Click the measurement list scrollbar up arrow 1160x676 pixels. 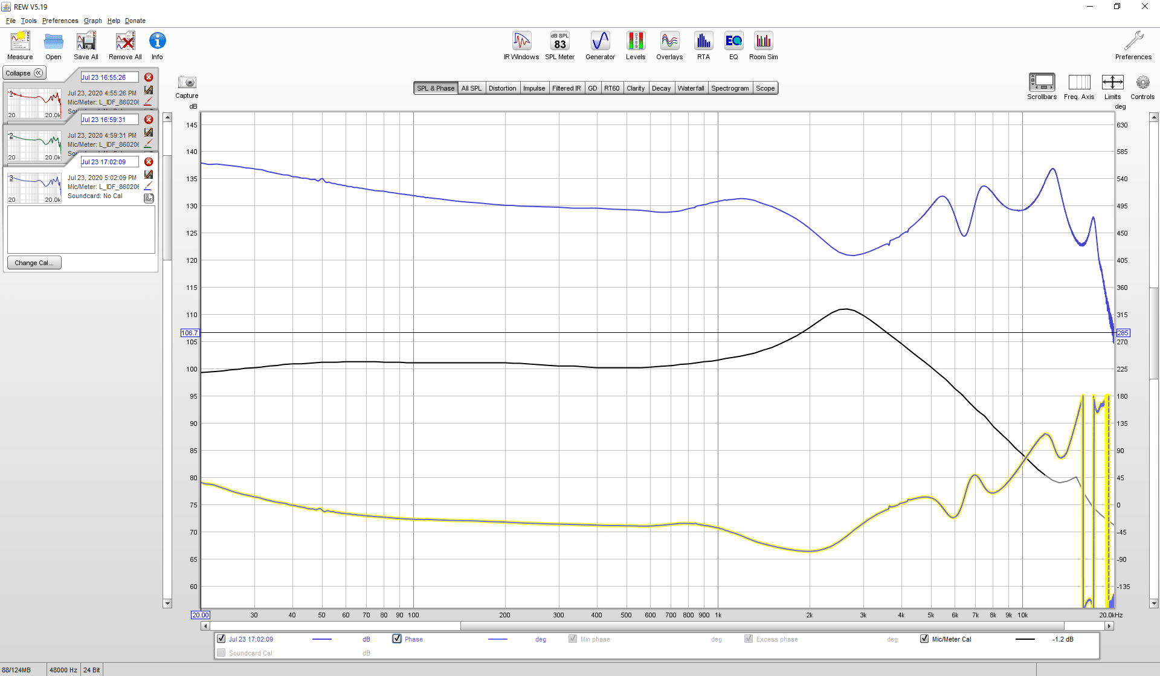point(167,117)
